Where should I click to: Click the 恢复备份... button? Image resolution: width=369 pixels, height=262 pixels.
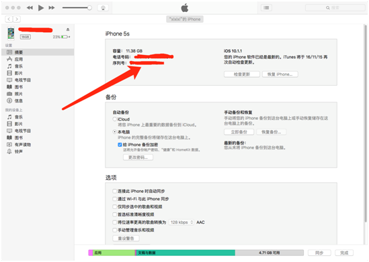pos(271,132)
